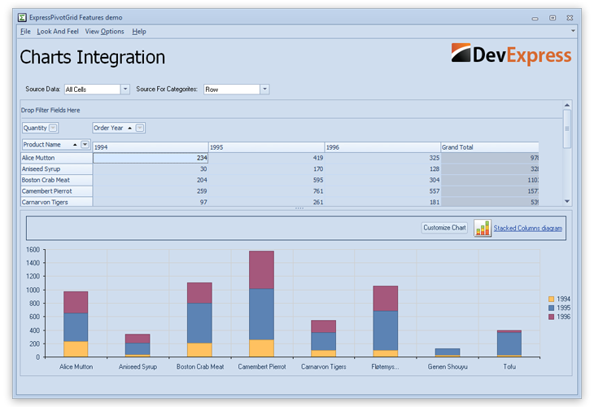Screen dimensions: 594x407
Task: Click the pivot grid scrollbar down arrow
Action: (x=567, y=201)
